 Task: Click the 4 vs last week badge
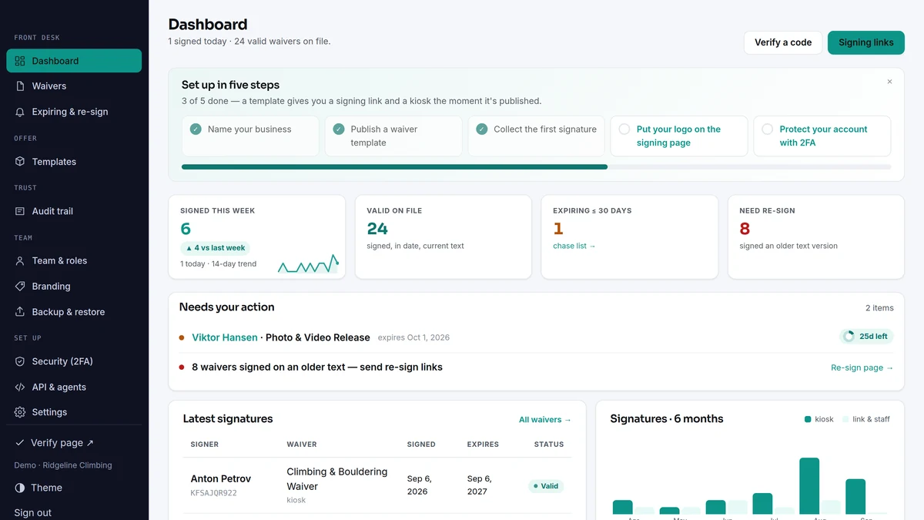coord(215,248)
